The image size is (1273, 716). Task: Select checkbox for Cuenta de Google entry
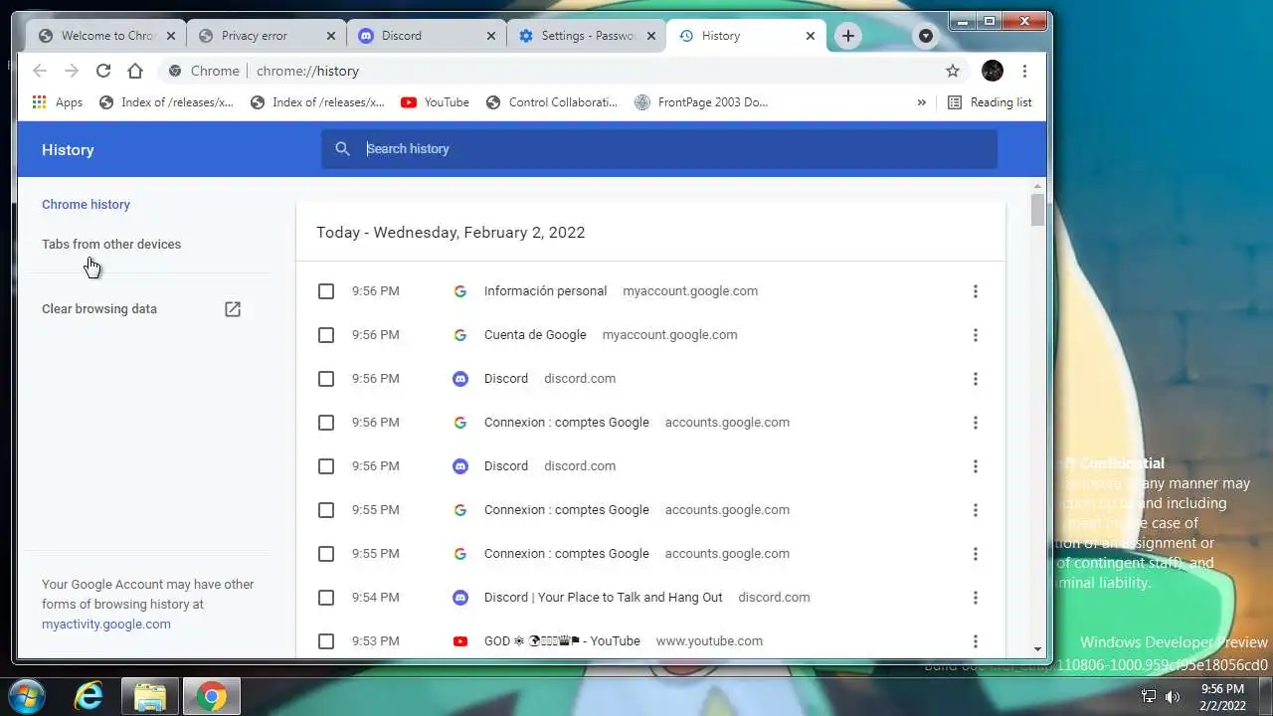tap(326, 335)
